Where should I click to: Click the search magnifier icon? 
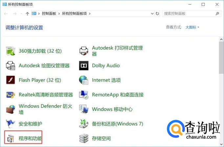217,13
